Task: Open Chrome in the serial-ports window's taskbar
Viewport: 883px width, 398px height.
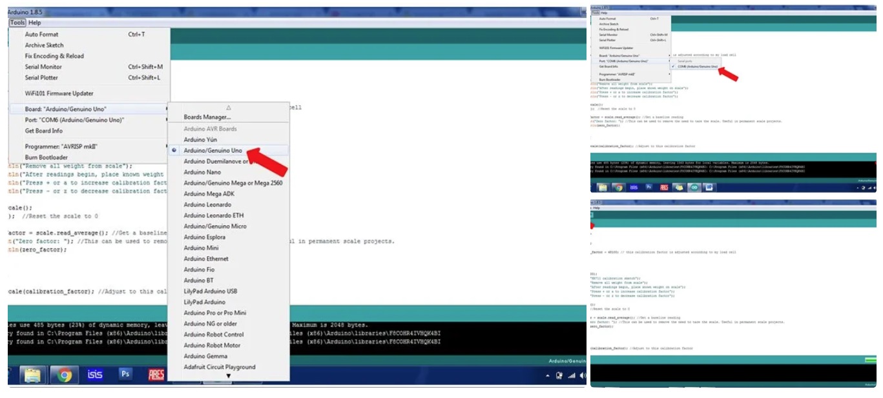Action: point(618,187)
